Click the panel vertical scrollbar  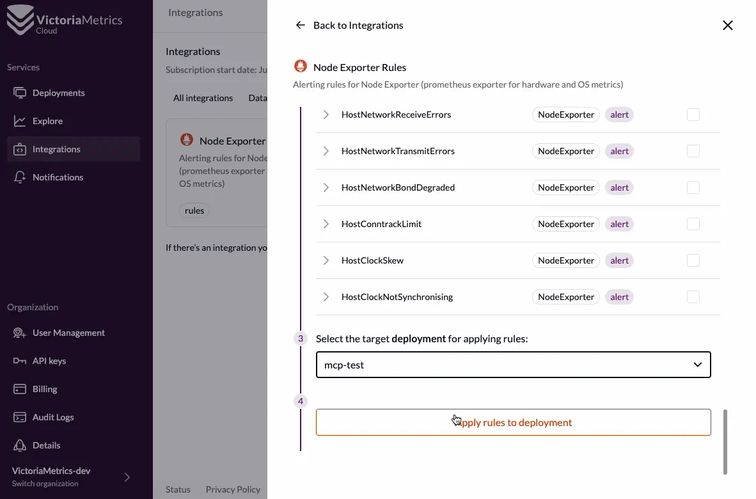coord(725,442)
